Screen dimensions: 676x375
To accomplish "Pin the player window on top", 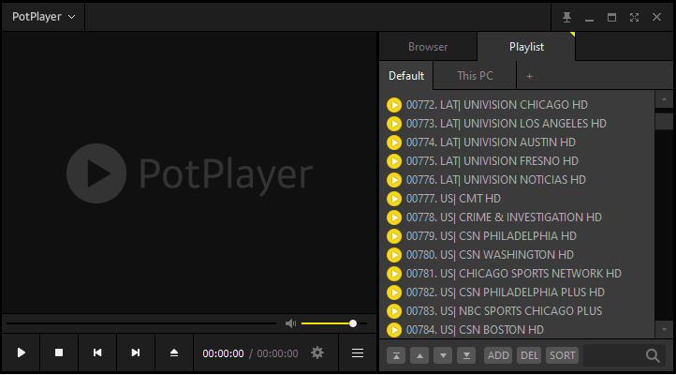I will (567, 17).
